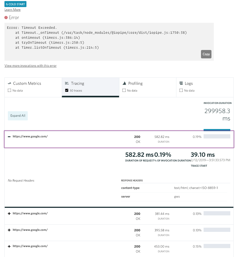View more invocations with this error
235x257 pixels.
coord(30,66)
